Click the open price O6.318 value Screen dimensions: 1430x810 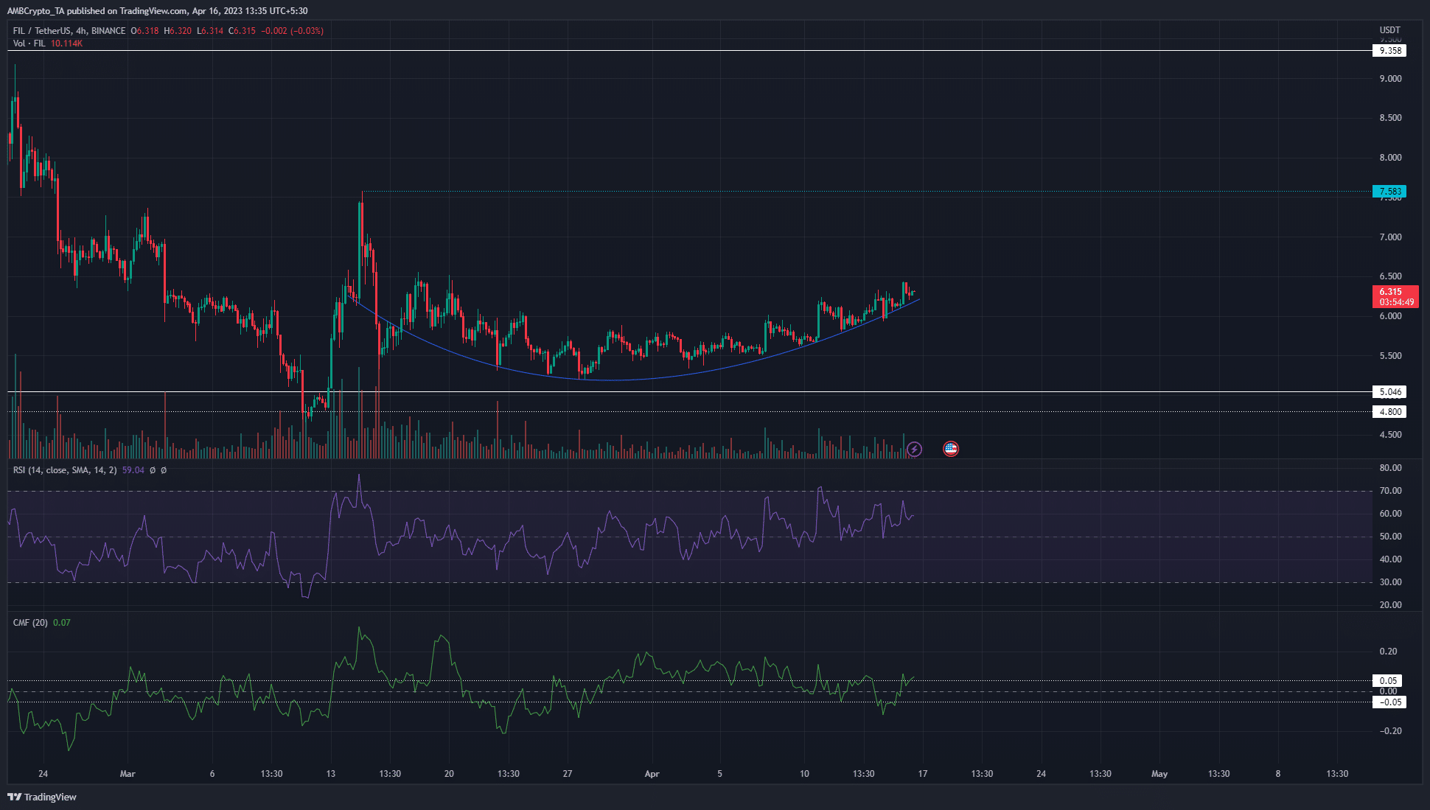[144, 31]
